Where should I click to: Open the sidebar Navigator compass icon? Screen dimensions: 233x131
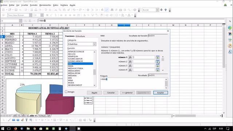click(x=230, y=46)
